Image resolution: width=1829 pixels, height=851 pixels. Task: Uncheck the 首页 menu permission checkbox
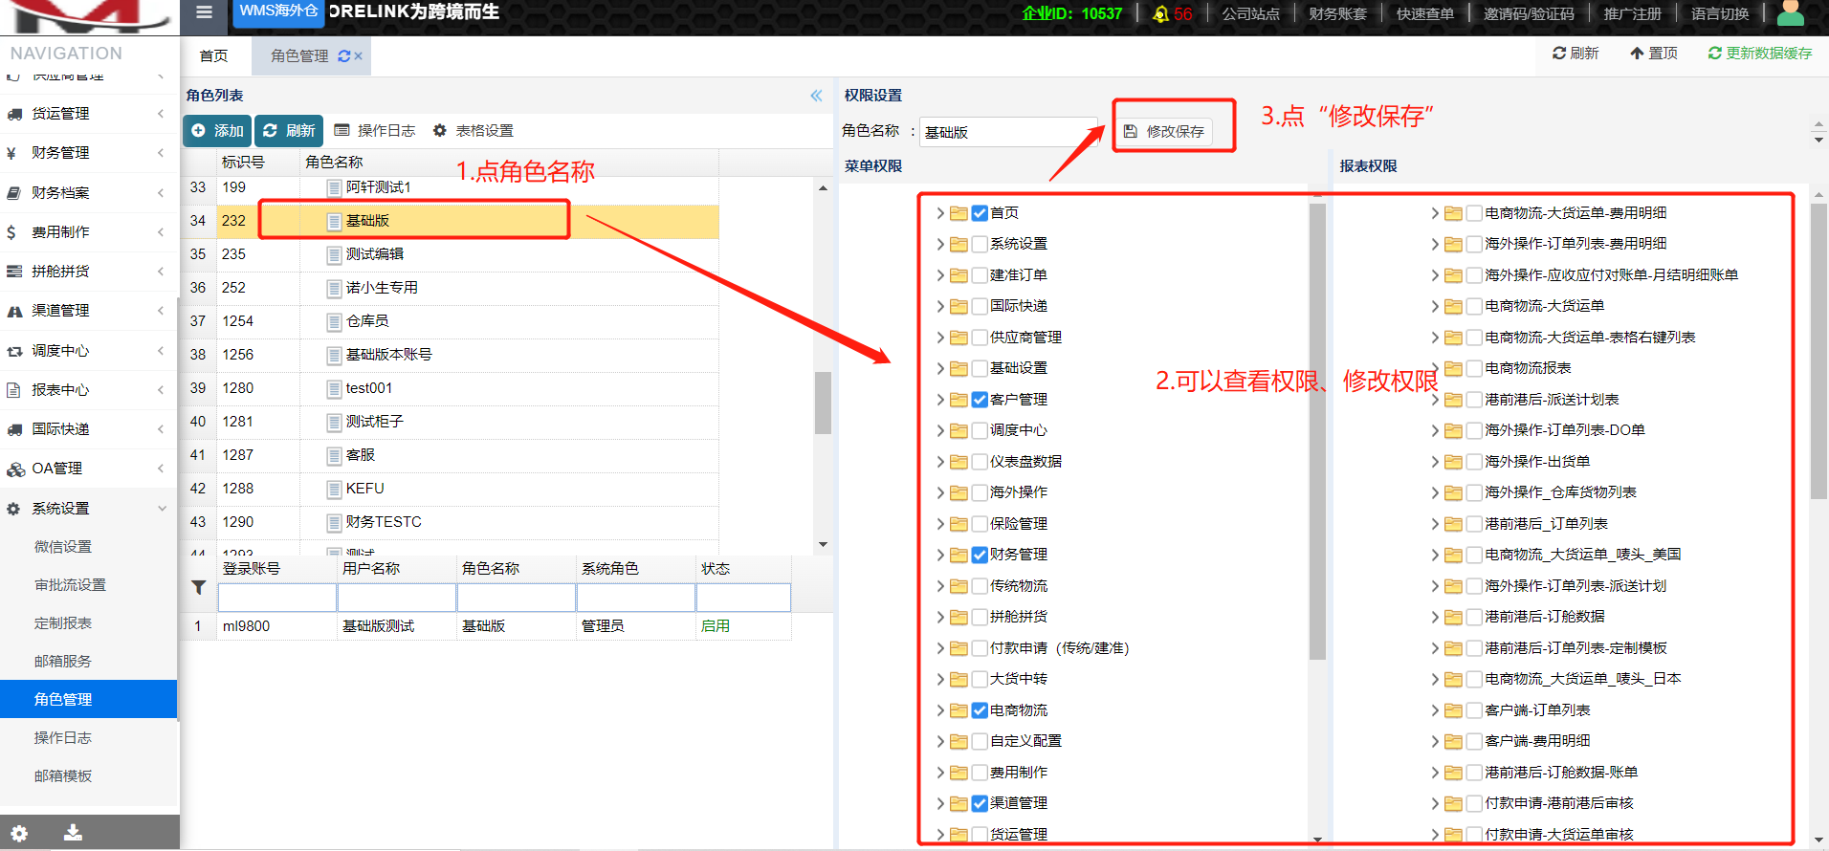point(980,213)
